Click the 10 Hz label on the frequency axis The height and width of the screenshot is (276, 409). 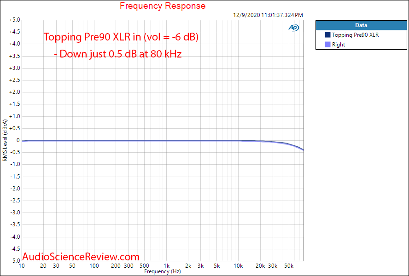[22, 266]
